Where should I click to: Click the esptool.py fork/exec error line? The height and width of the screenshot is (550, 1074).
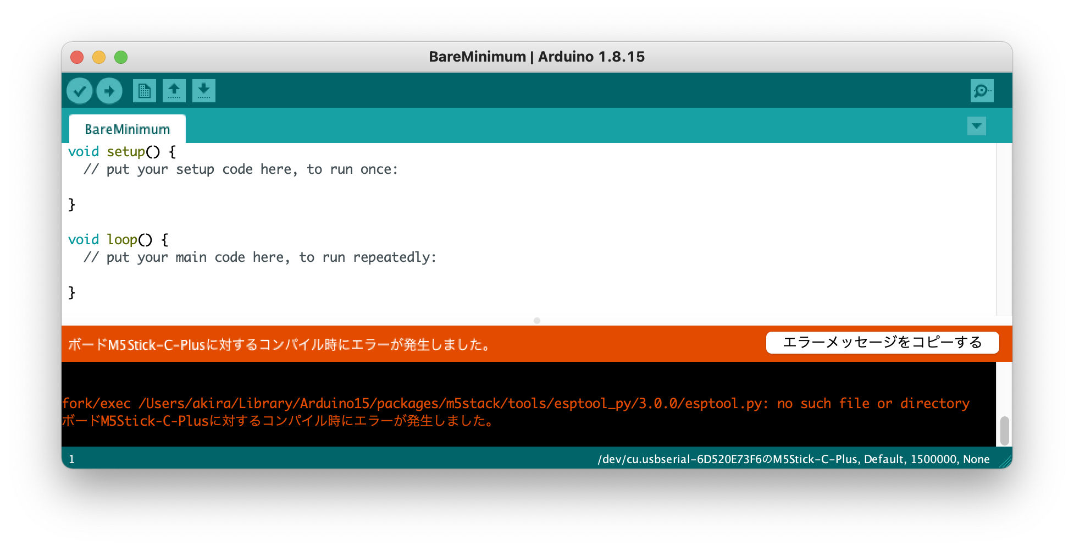click(516, 403)
